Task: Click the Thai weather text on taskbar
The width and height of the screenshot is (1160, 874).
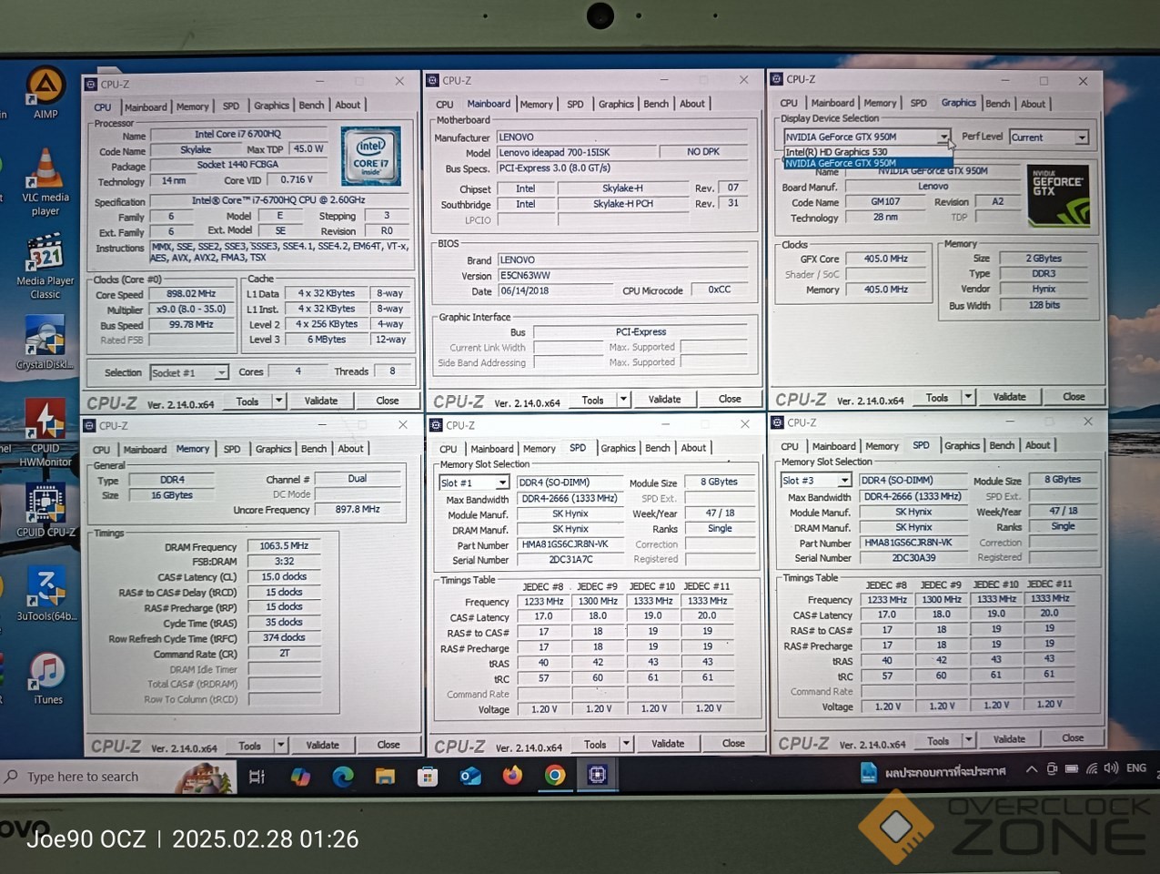Action: click(944, 772)
